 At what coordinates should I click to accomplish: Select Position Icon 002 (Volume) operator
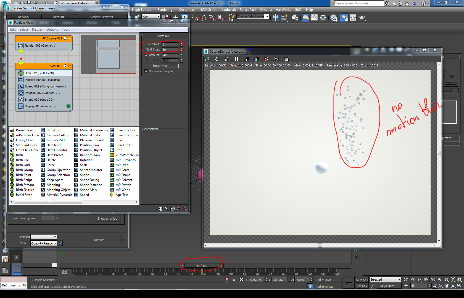click(x=44, y=80)
